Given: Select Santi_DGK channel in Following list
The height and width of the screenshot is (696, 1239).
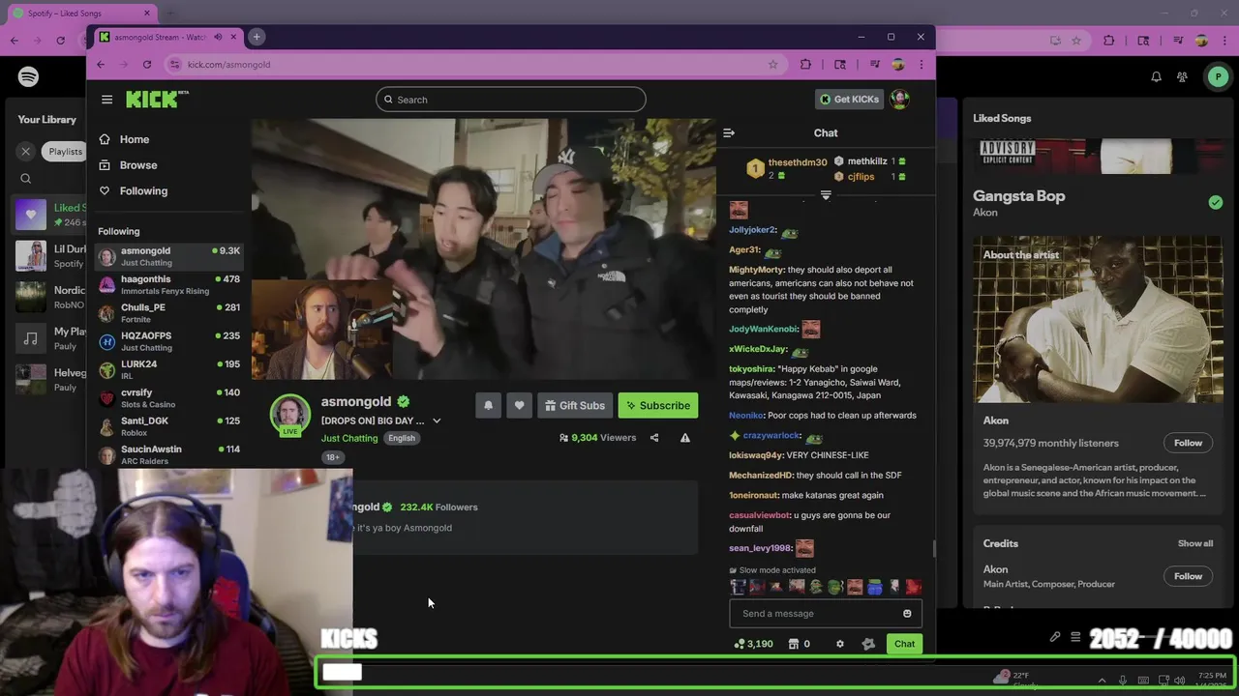Looking at the screenshot, I should tap(169, 426).
